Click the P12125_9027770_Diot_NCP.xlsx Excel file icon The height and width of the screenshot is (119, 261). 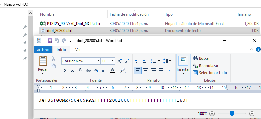43,23
